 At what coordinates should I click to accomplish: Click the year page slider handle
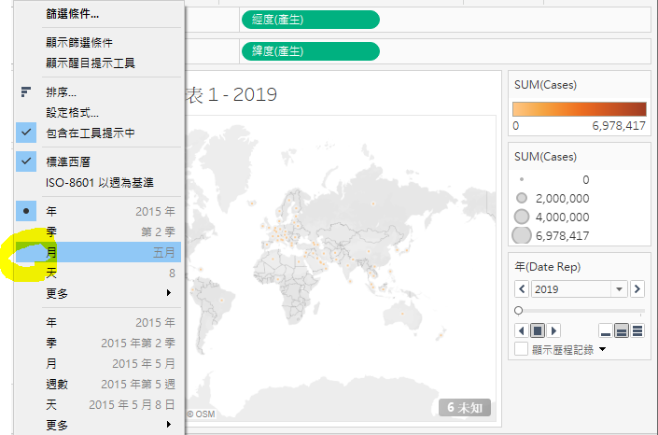click(518, 310)
